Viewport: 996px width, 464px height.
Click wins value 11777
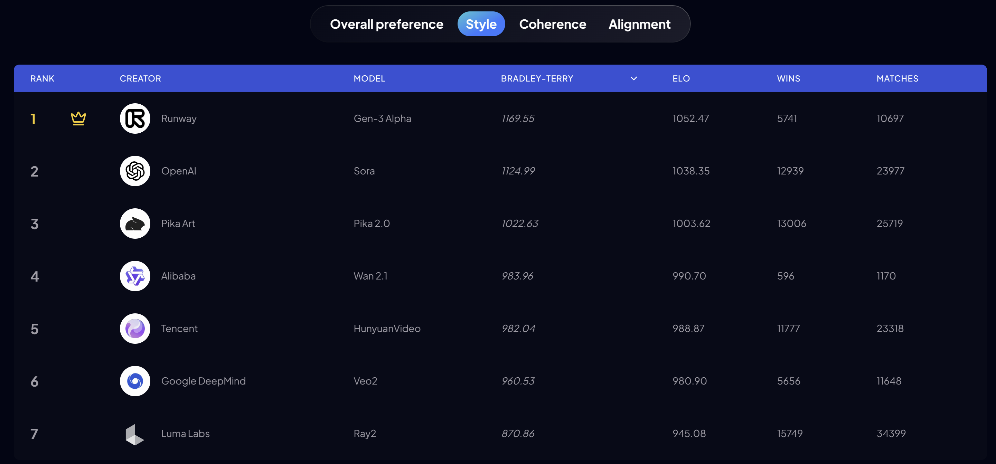[x=788, y=329]
